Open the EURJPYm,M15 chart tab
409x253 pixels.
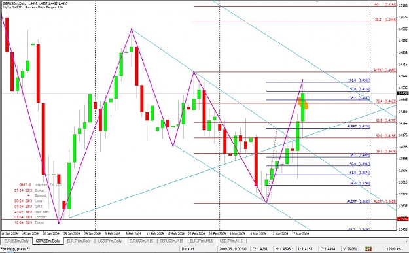tap(201, 241)
